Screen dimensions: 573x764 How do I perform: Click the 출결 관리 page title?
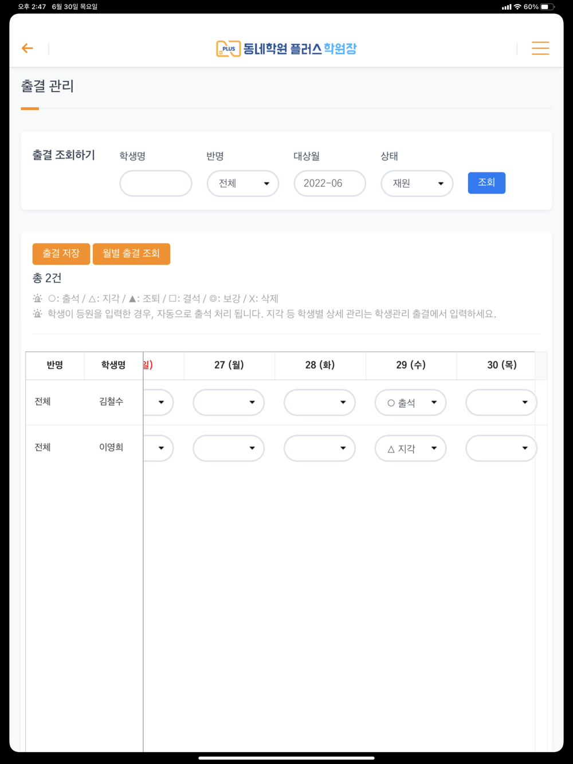pos(48,86)
